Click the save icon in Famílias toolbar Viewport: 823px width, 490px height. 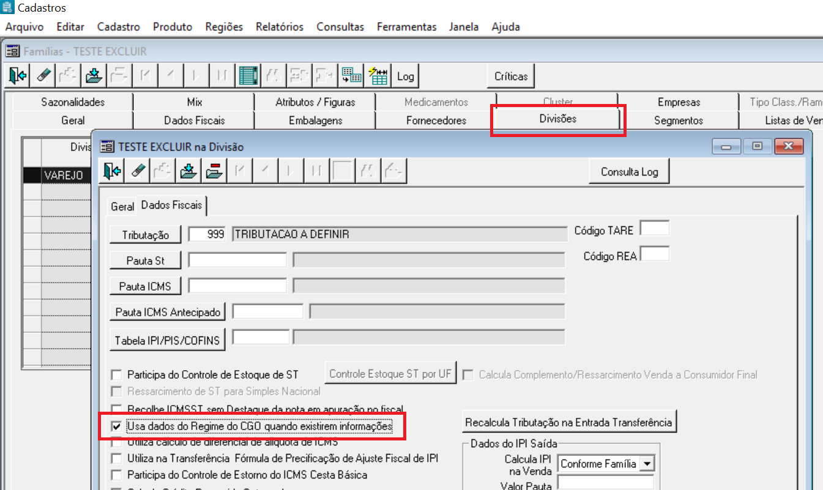point(94,76)
